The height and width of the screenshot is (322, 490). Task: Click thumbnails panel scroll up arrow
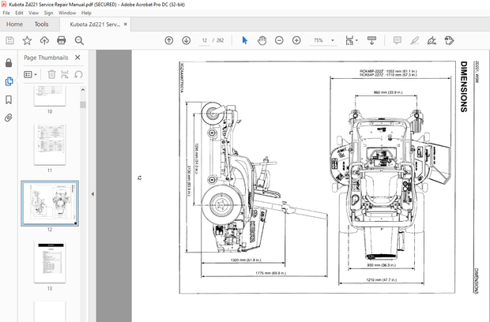point(83,90)
